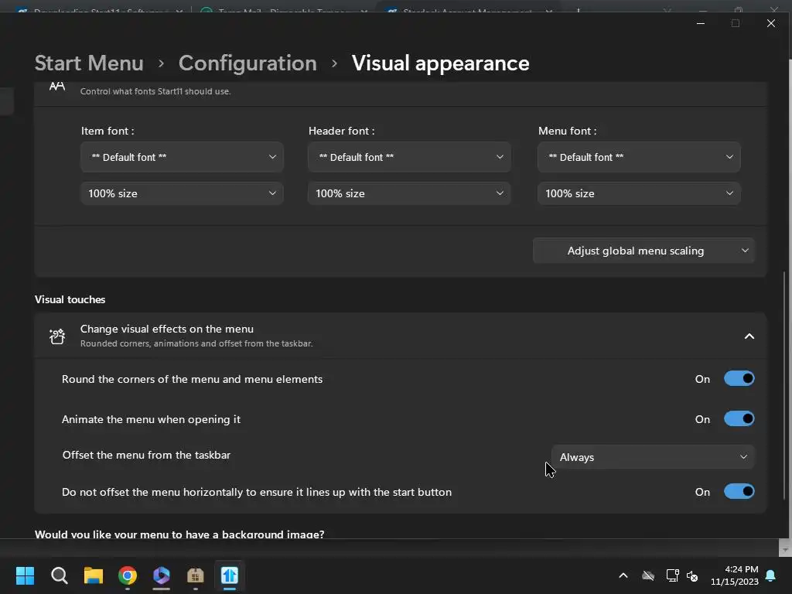This screenshot has width=792, height=594.
Task: Click the Menu font label
Action: click(x=567, y=131)
